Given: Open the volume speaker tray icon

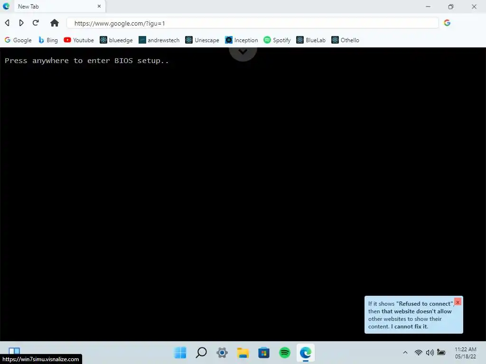Looking at the screenshot, I should point(430,353).
